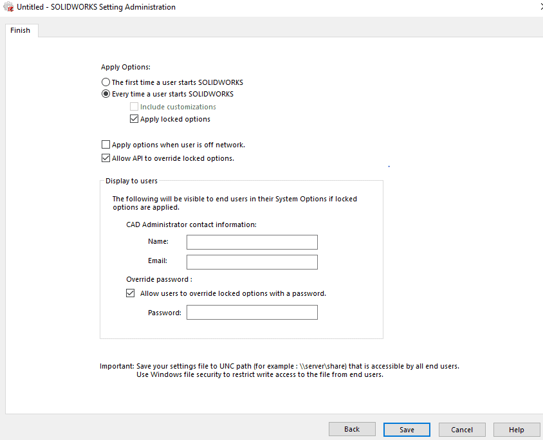Click the 'Name:' field label

pos(158,241)
